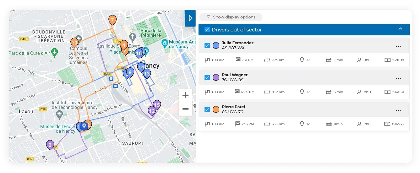Viewport: 420px width, 173px height.
Task: Collapse the map side panel arrow
Action: tap(190, 18)
